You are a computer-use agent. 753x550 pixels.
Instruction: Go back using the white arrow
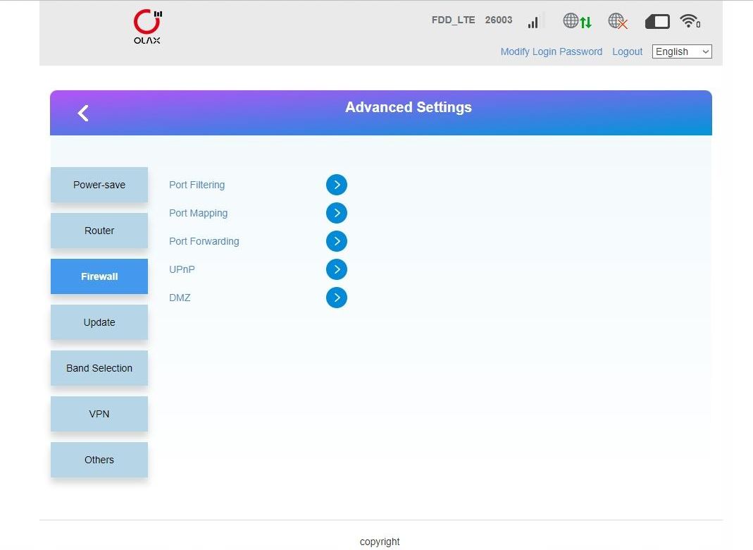tap(83, 113)
